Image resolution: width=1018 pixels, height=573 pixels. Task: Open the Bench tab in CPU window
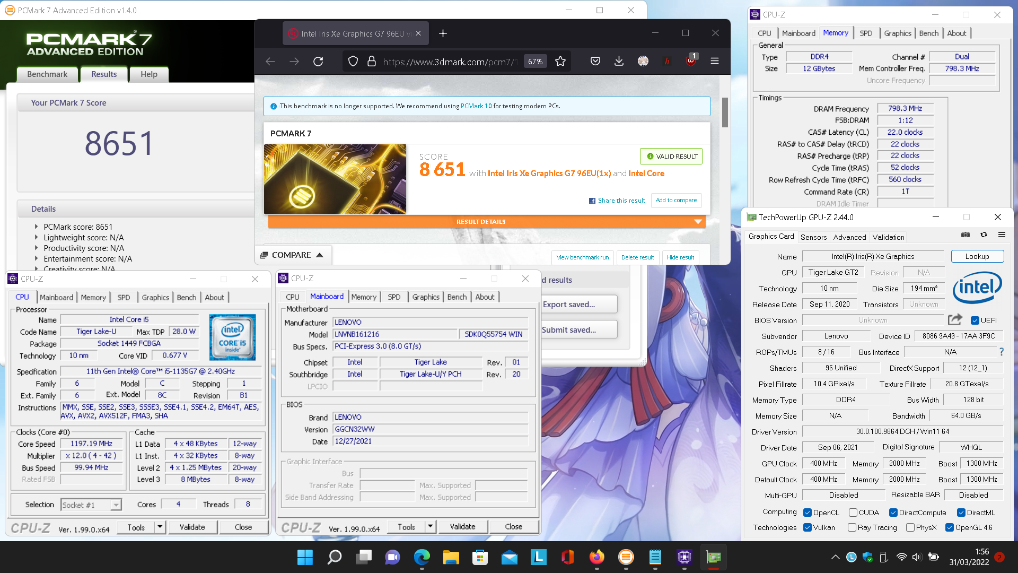[187, 298]
